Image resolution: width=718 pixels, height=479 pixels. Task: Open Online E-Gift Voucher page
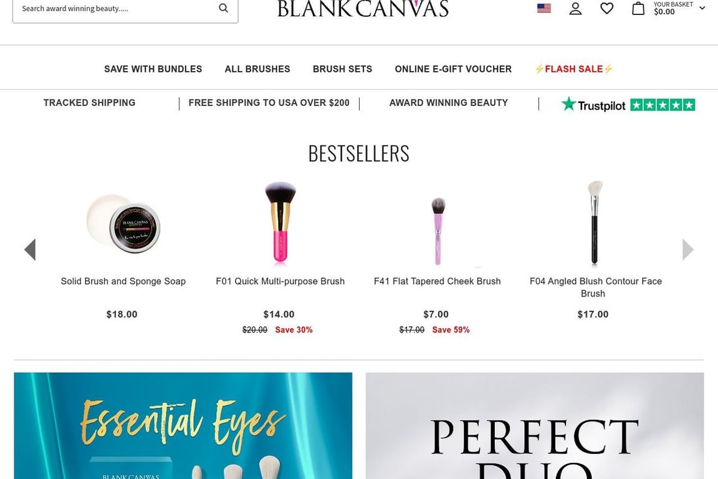pyautogui.click(x=453, y=69)
